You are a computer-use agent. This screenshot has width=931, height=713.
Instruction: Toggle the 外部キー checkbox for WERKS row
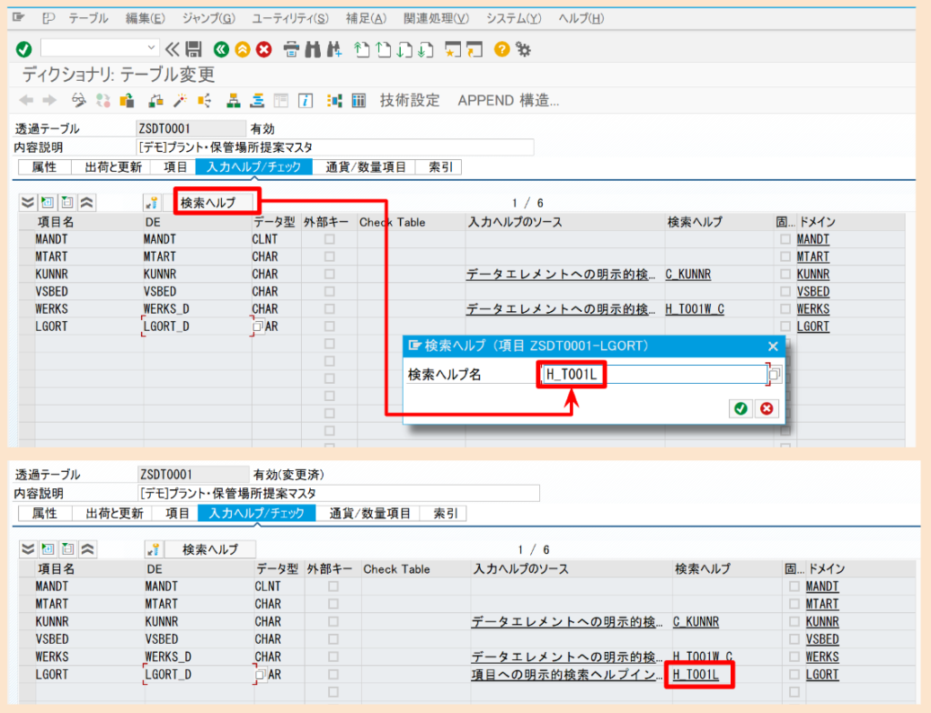[329, 309]
